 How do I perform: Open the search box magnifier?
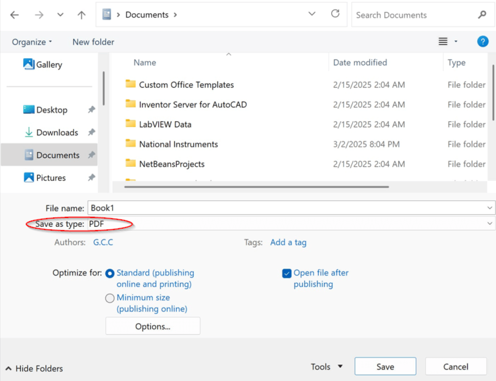coord(482,15)
